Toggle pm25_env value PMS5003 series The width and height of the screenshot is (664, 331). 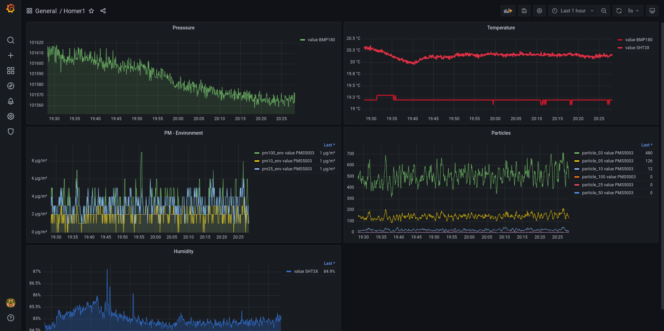click(287, 169)
